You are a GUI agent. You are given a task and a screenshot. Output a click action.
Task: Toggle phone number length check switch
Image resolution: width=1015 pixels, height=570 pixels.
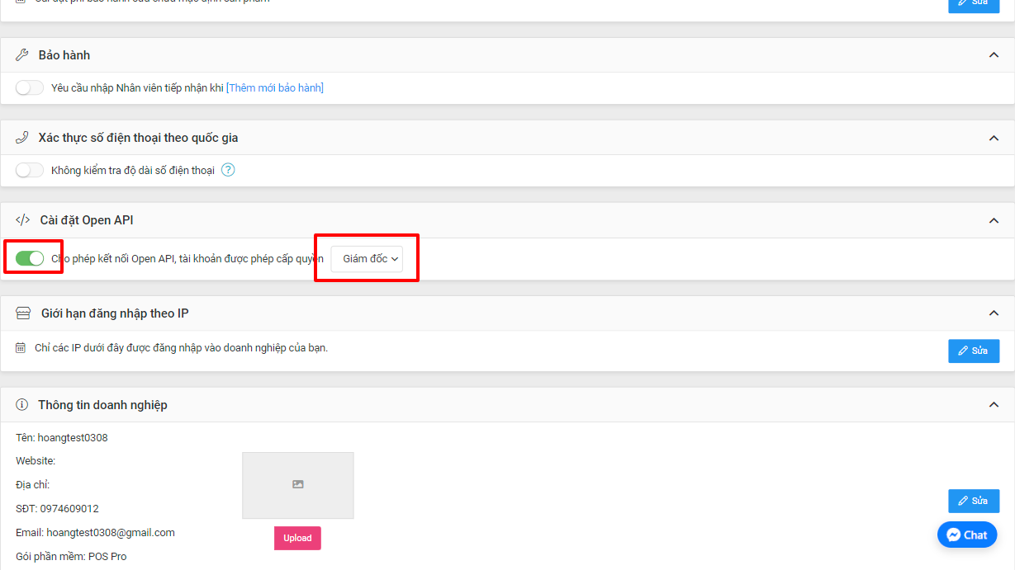(x=30, y=171)
